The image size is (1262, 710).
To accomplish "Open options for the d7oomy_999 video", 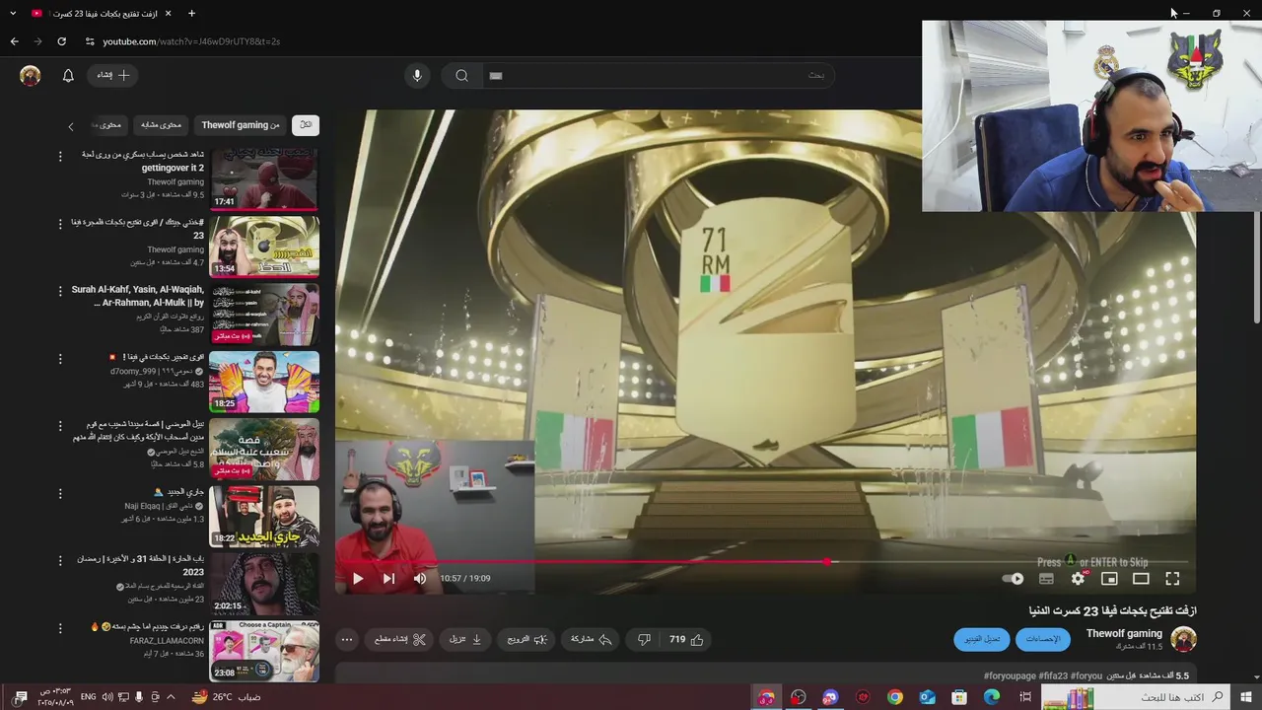I will 60,358.
